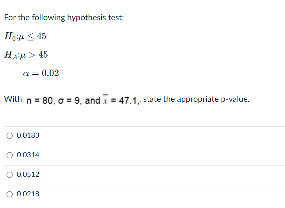Viewport: 285px width, 208px height.
Task: Click the x-bar equals 47.1 value
Action: [x=121, y=100]
